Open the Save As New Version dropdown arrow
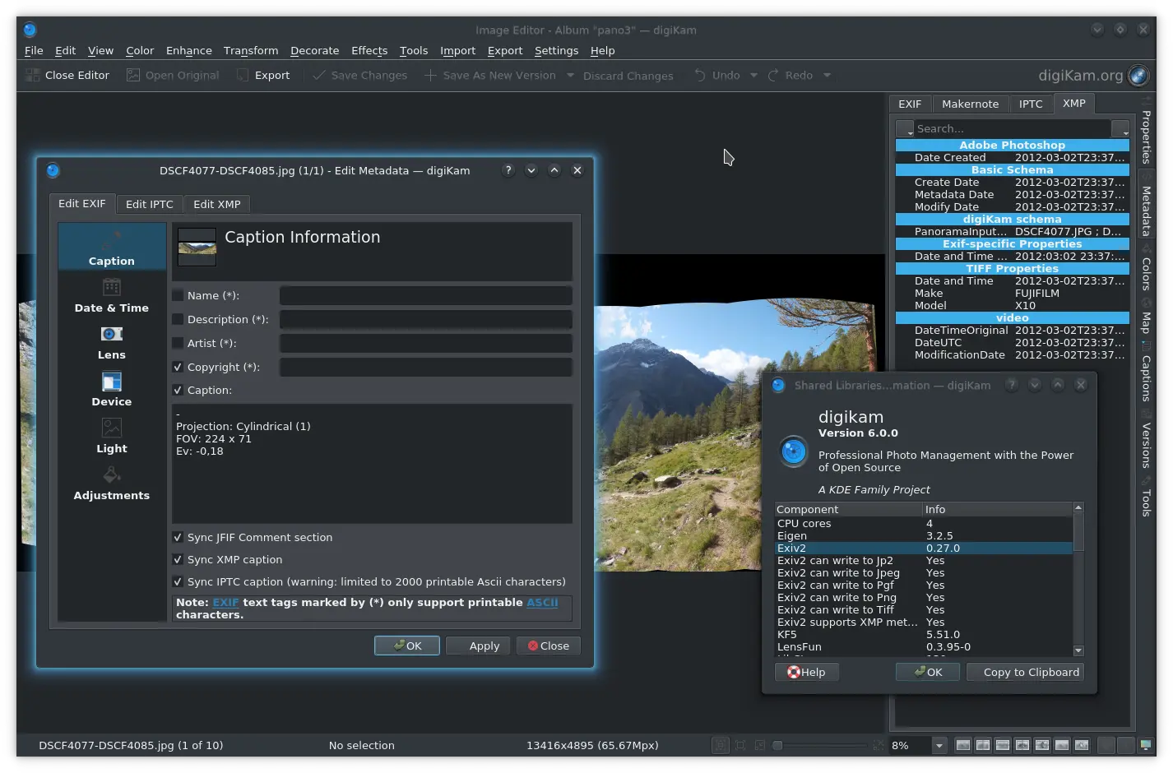 coord(569,75)
